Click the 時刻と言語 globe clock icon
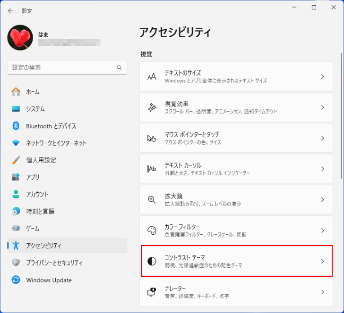The height and width of the screenshot is (313, 344). pos(16,211)
